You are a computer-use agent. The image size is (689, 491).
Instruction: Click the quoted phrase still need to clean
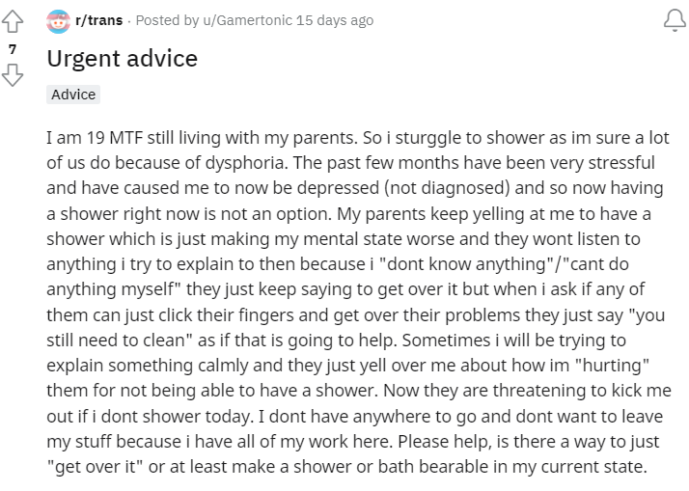tap(119, 341)
